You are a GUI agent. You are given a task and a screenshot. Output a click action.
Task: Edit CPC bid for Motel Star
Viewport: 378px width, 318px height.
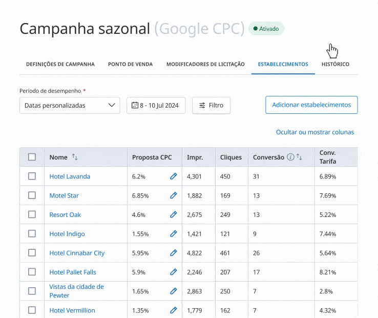click(x=173, y=195)
